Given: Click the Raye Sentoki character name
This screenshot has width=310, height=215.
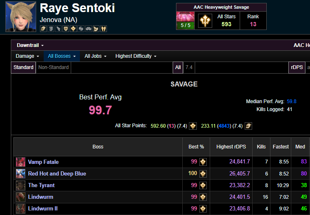Looking at the screenshot, I should 77,8.
